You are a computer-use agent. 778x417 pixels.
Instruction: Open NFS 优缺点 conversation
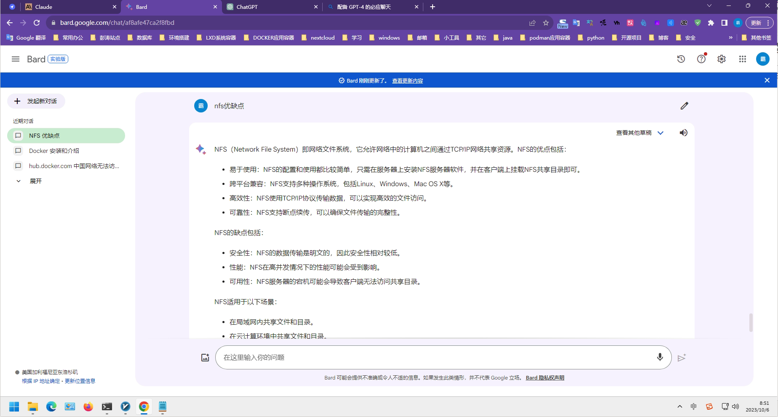click(x=66, y=136)
